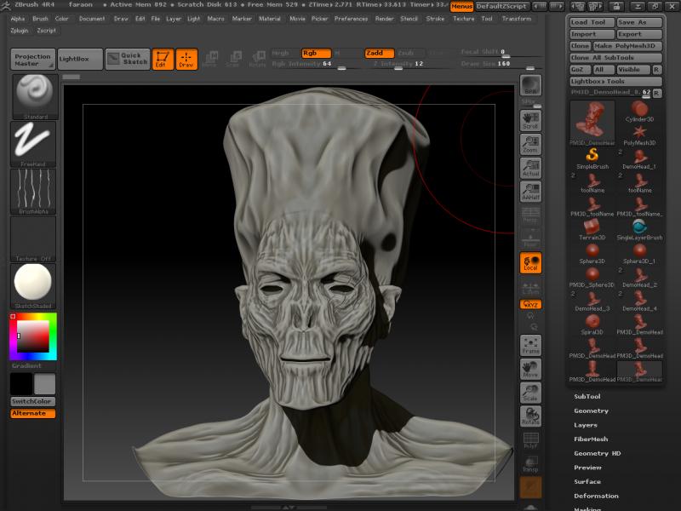Open the SketchShaded material picker

pyautogui.click(x=34, y=284)
